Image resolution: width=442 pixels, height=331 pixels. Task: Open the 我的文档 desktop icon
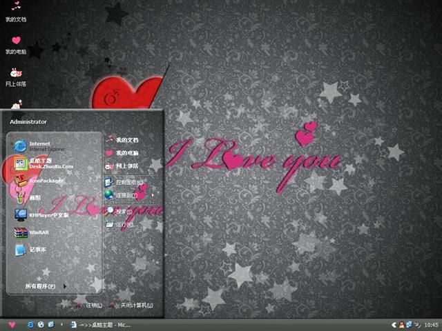pos(16,12)
